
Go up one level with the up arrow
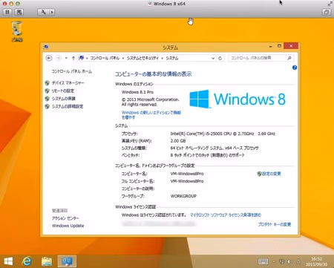pos(73,58)
